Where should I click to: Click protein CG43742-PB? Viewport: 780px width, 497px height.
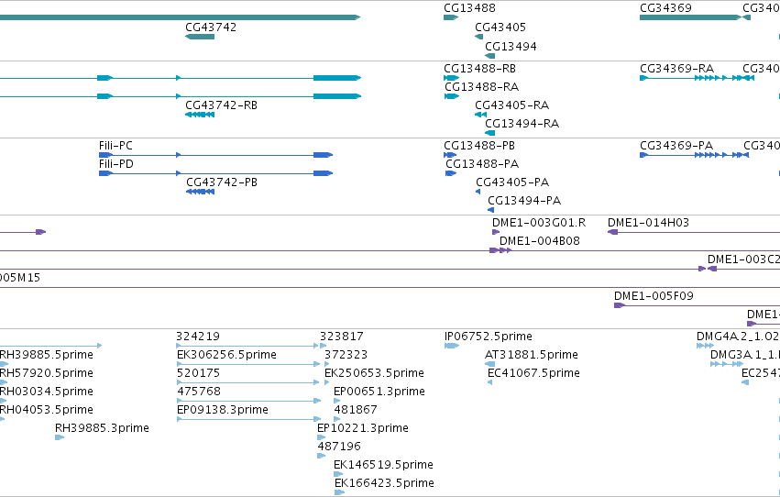[x=200, y=192]
